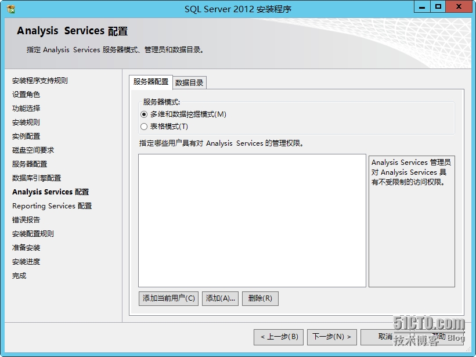
Task: Select 设置角色 step in sidebar
Action: 26,95
